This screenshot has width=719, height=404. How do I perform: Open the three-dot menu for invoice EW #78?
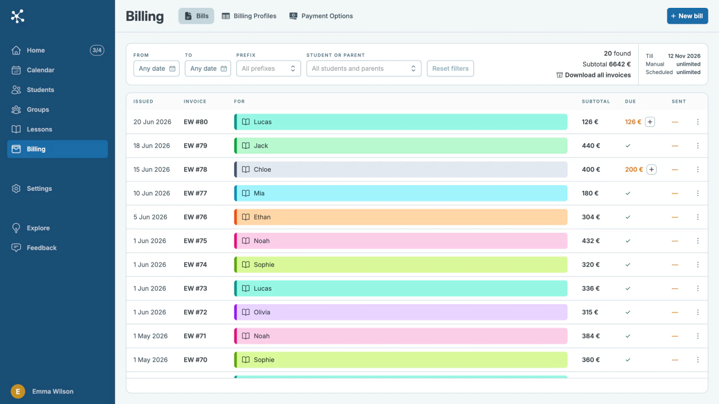pos(698,169)
